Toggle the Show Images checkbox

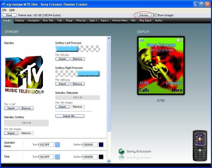pyautogui.click(x=155, y=15)
